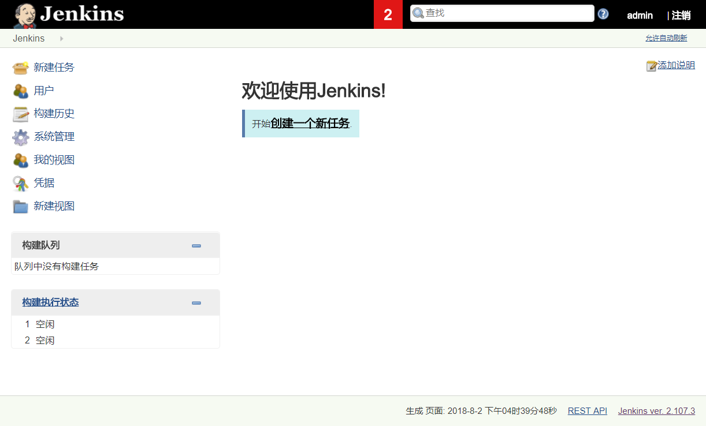The image size is (706, 426).
Task: Click the Jenkins breadcrumb link
Action: pyautogui.click(x=29, y=38)
